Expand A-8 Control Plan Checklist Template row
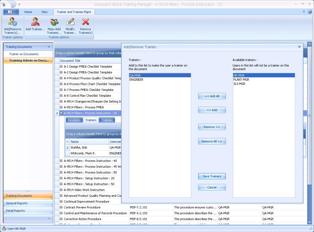 pyautogui.click(x=61, y=95)
